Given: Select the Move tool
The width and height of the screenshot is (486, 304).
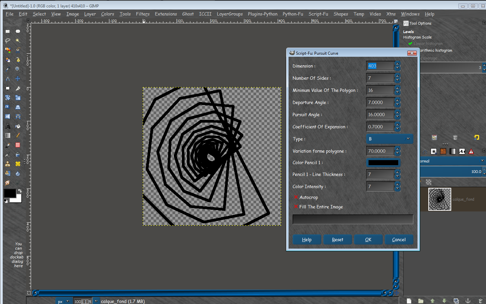Looking at the screenshot, I should (18, 79).
